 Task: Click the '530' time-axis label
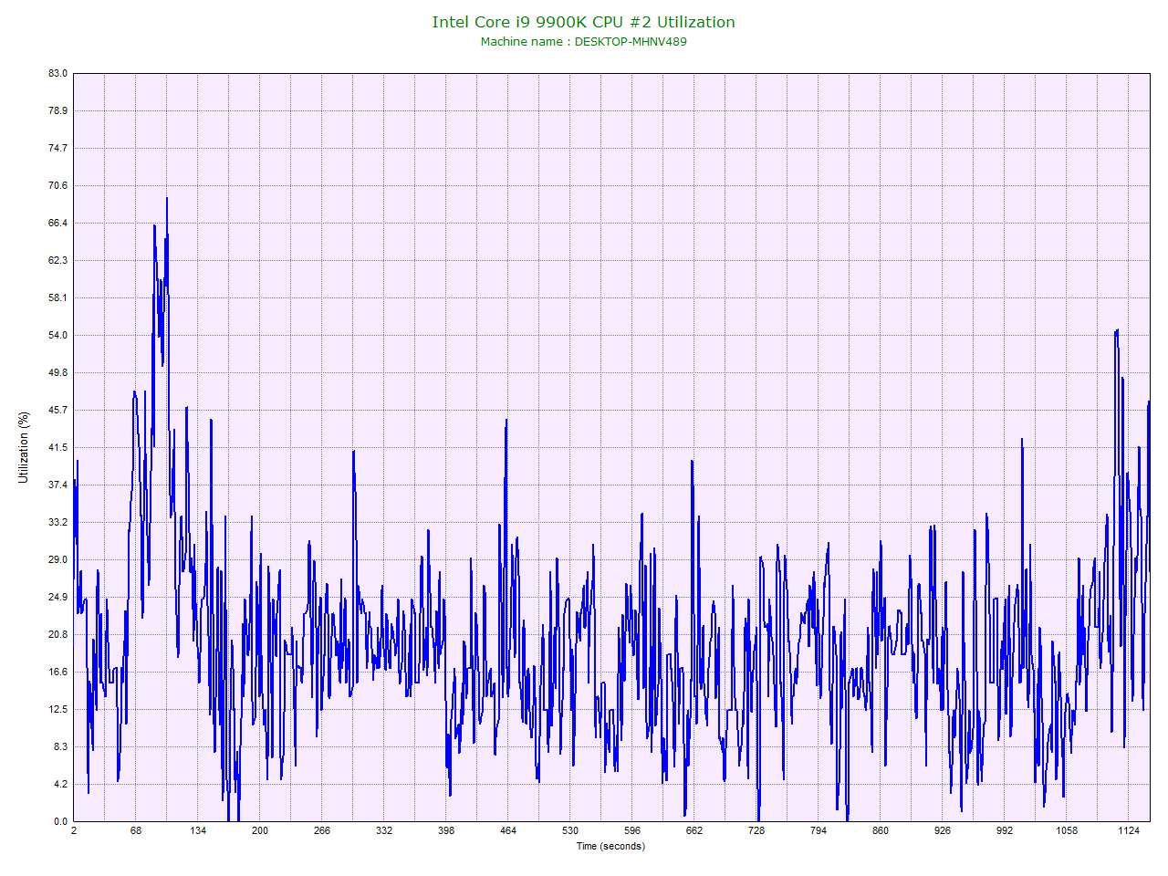coord(570,831)
